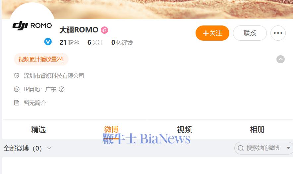This screenshot has height=174, width=293.
Task: Click the 联系 contact button
Action: point(250,33)
